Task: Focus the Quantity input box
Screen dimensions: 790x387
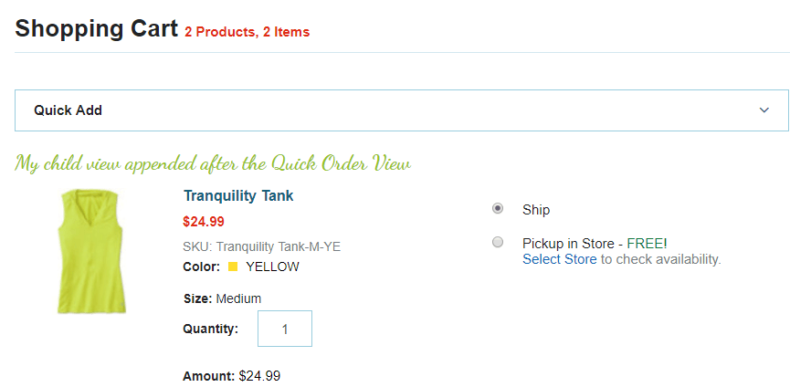Action: [285, 329]
